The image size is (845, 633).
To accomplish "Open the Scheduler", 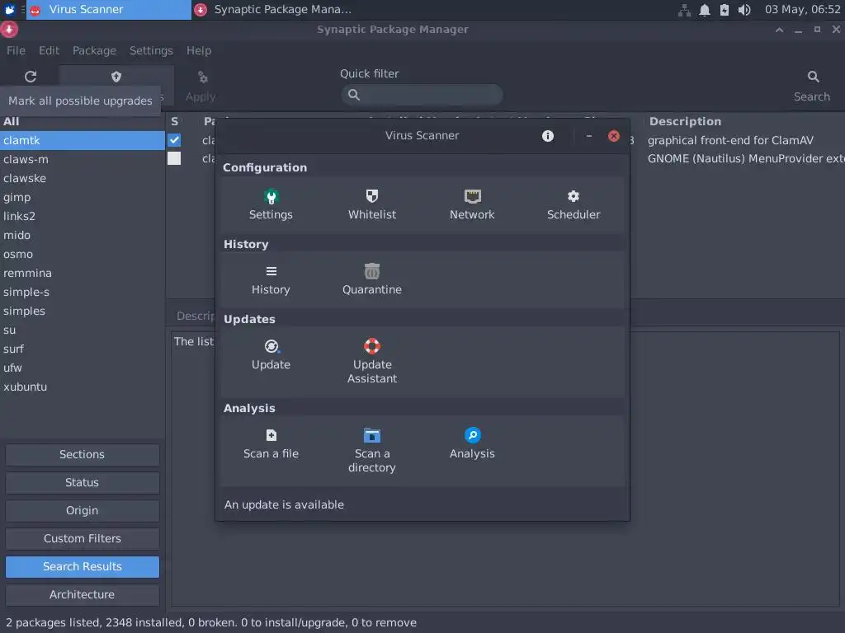I will [x=574, y=204].
